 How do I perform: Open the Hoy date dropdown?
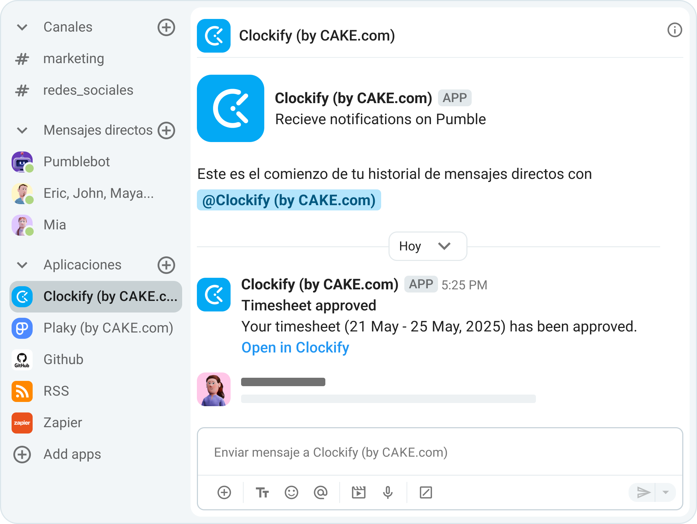(x=427, y=246)
